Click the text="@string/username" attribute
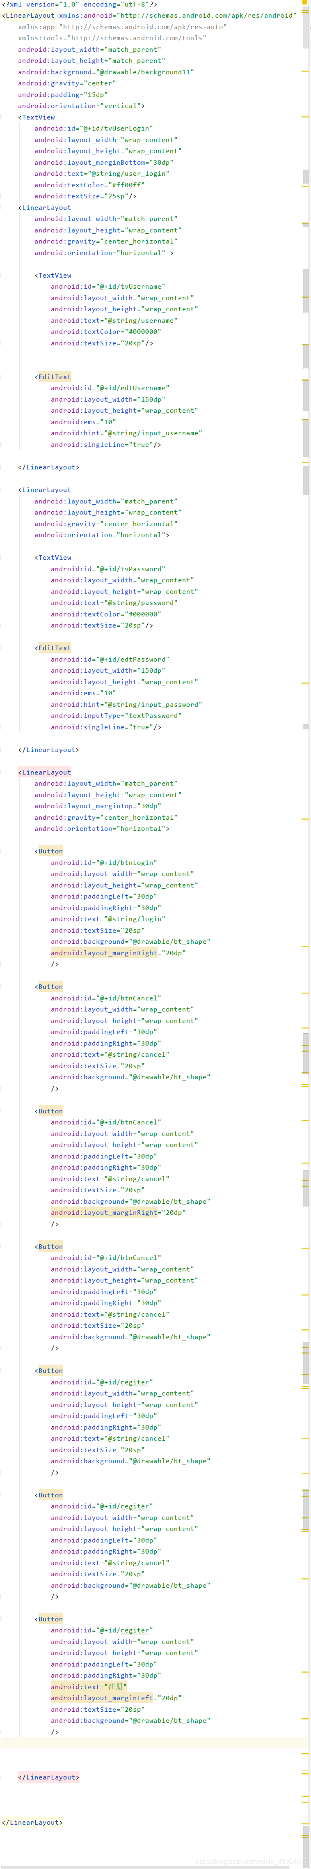 coord(114,321)
